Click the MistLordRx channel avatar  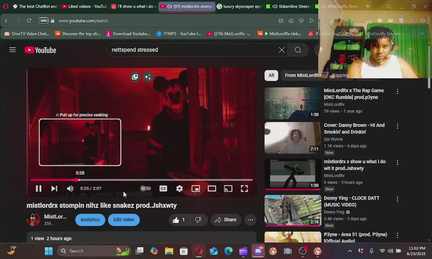tap(33, 219)
